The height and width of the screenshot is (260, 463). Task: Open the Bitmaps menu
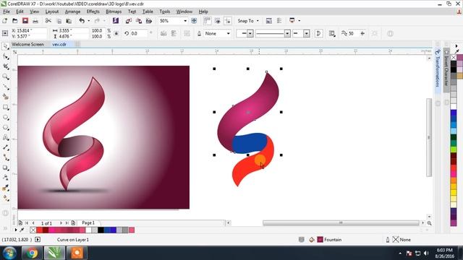pos(114,12)
